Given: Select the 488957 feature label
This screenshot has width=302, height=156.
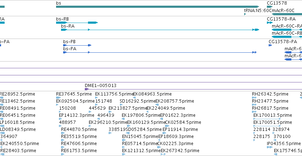Looking at the screenshot, I should tap(67, 122).
